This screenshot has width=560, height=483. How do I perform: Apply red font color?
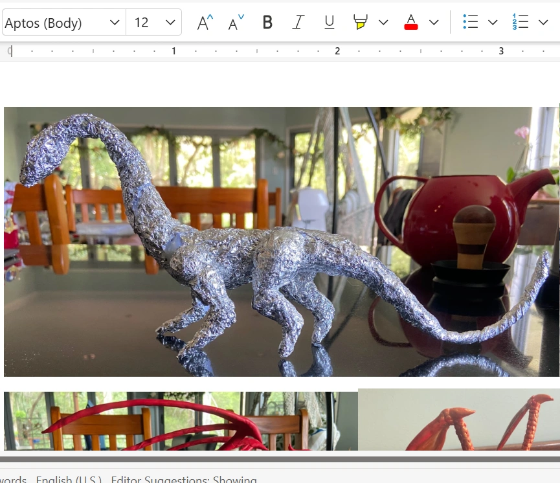pos(410,23)
